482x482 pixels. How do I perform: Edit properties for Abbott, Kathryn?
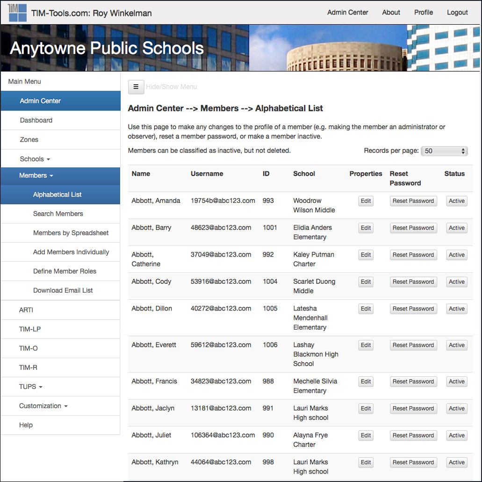366,462
